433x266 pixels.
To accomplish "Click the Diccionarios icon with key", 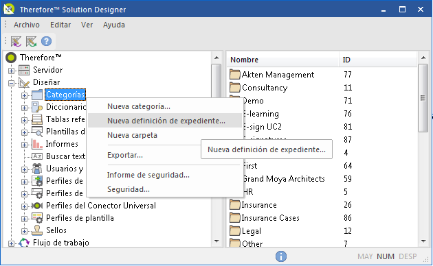I will pyautogui.click(x=37, y=107).
